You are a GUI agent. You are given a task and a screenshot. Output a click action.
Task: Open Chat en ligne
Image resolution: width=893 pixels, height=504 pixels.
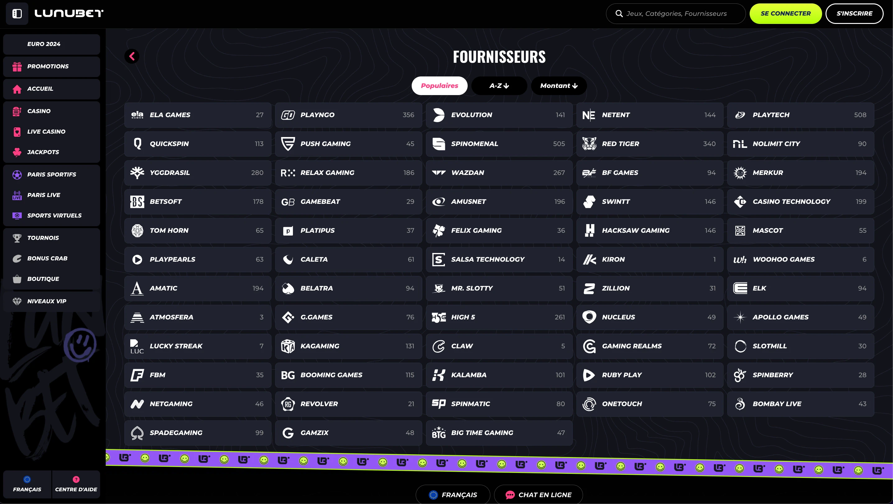(538, 495)
